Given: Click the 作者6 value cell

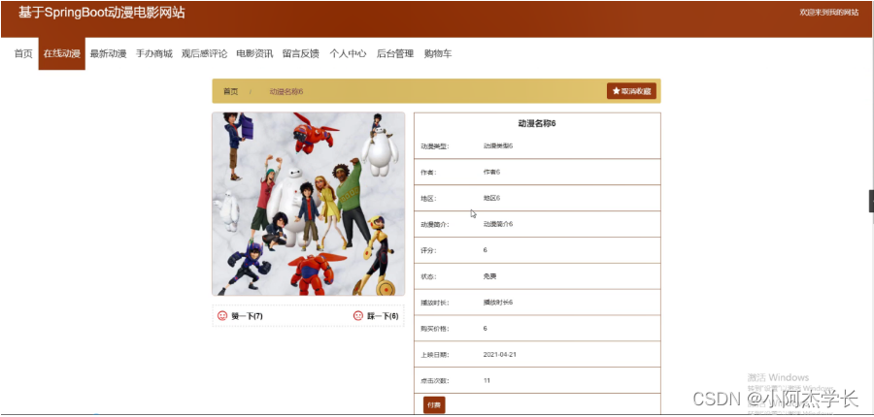Looking at the screenshot, I should pyautogui.click(x=491, y=172).
